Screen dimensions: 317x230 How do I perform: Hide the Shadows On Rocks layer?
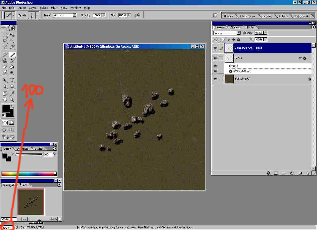tap(215, 48)
